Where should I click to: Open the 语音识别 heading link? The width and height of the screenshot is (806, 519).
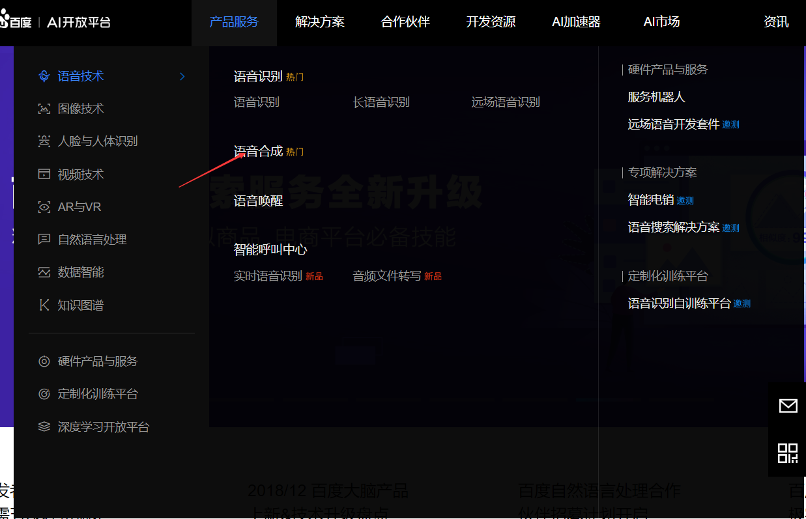(x=258, y=76)
